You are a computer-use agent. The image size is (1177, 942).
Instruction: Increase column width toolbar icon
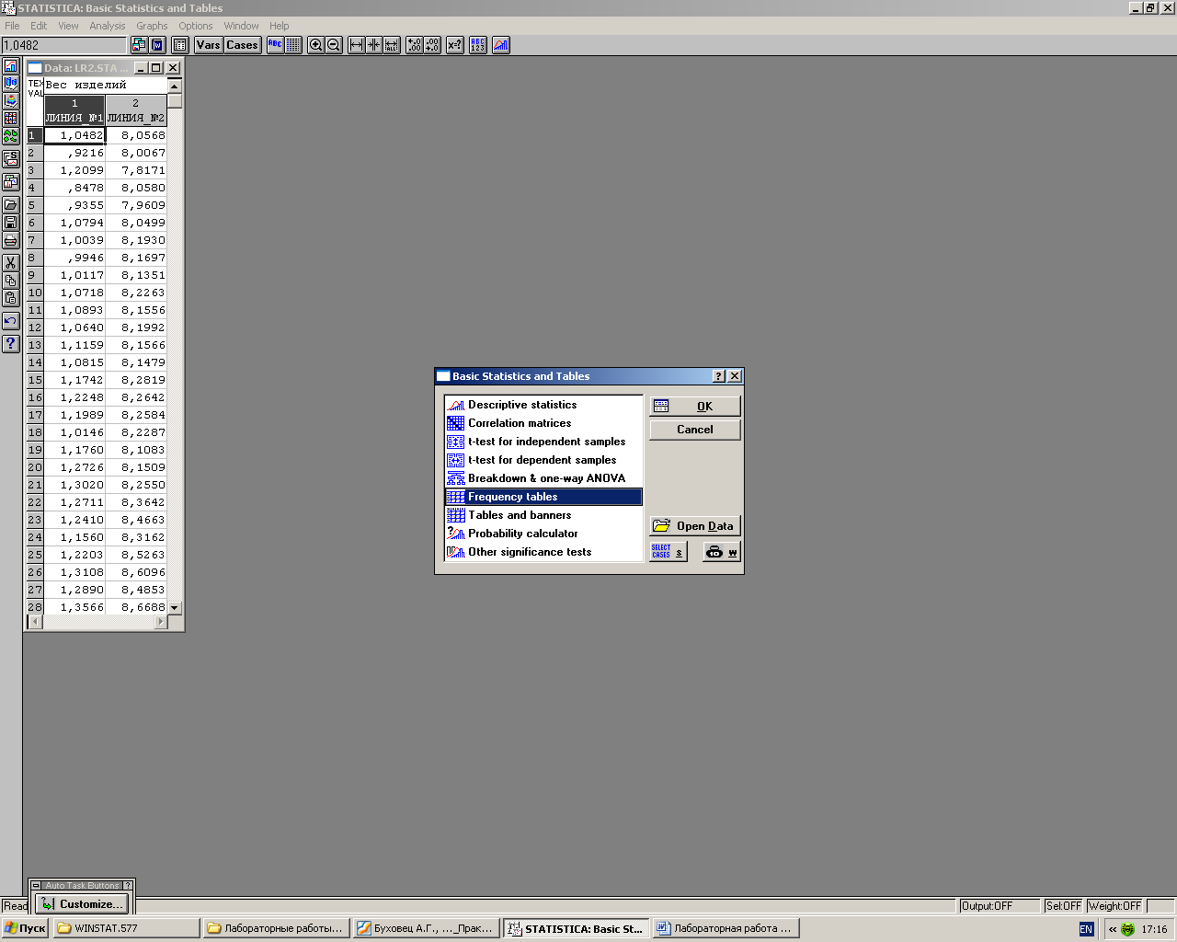pyautogui.click(x=356, y=45)
